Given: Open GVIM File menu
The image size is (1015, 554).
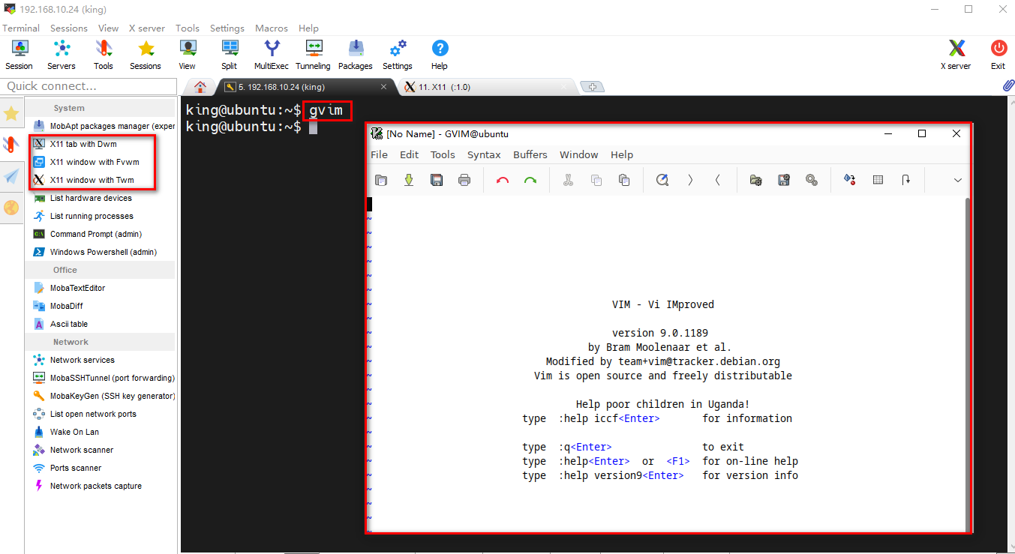Looking at the screenshot, I should pos(380,154).
